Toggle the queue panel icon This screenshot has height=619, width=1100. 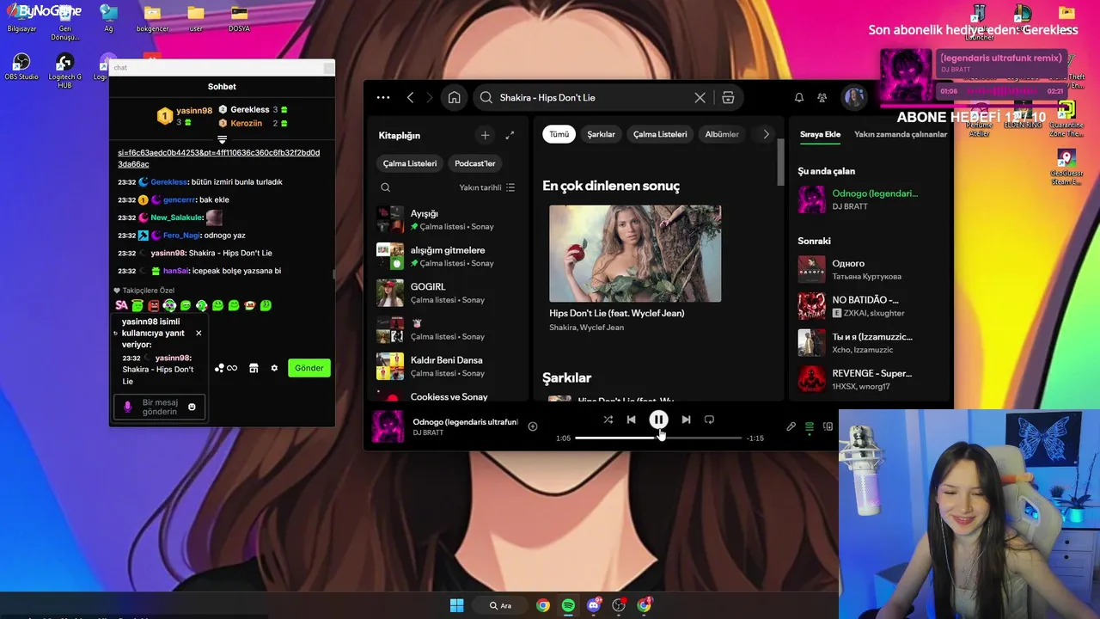[809, 426]
